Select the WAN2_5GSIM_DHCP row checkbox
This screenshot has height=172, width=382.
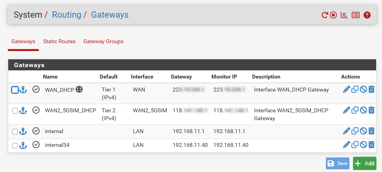pos(15,111)
